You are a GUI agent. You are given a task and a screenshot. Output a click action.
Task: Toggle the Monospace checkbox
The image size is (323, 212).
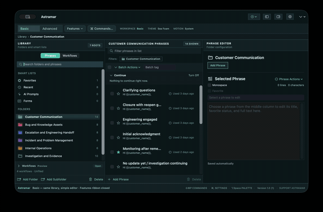210,85
